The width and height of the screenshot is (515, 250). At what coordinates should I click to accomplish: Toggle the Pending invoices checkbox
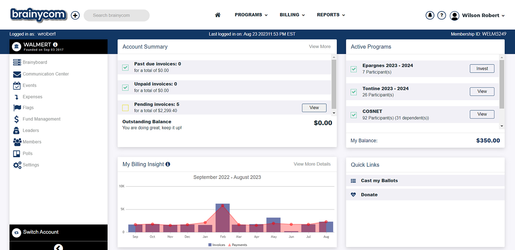pyautogui.click(x=125, y=108)
